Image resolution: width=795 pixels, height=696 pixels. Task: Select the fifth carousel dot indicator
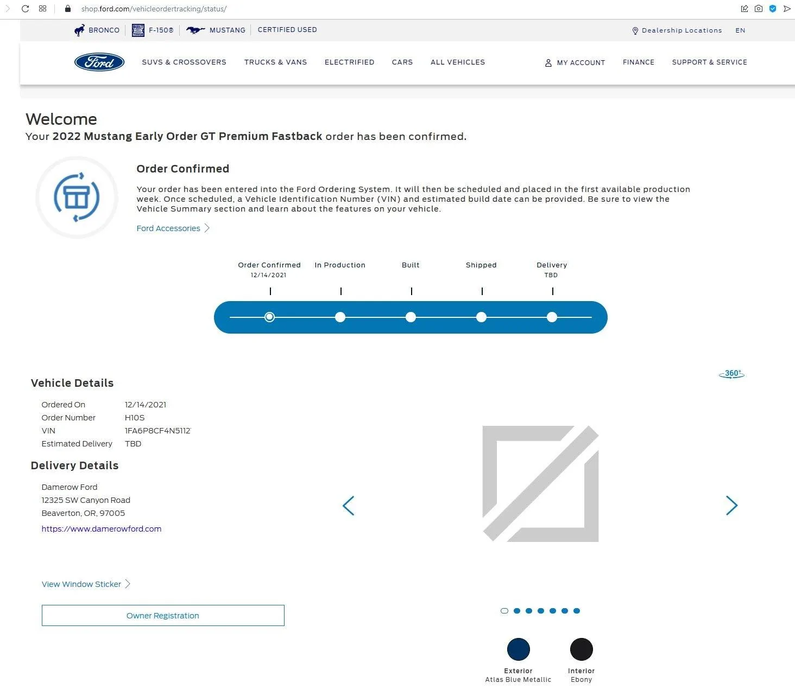coord(553,611)
